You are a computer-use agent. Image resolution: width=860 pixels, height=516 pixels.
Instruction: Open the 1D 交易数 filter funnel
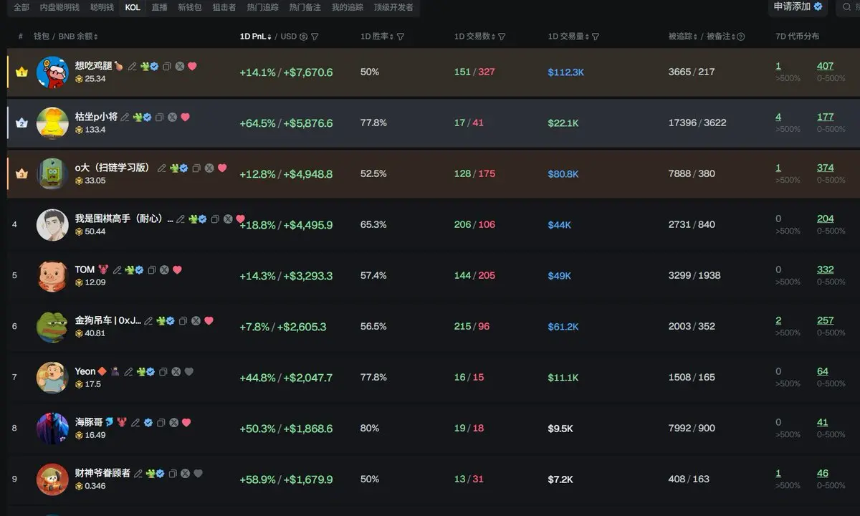click(502, 37)
